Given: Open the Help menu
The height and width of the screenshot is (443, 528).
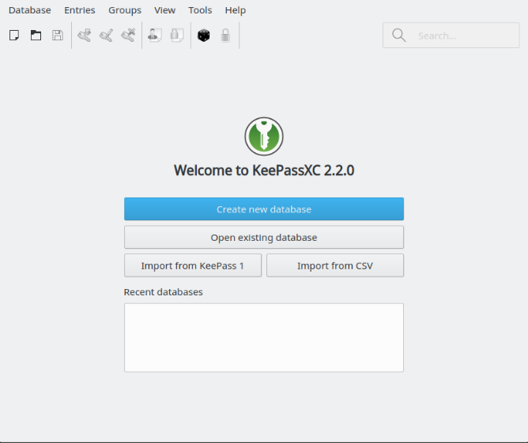Looking at the screenshot, I should (x=236, y=10).
